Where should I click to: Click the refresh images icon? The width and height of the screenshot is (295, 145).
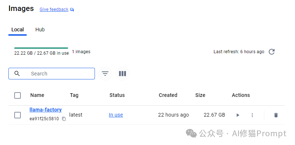(272, 52)
